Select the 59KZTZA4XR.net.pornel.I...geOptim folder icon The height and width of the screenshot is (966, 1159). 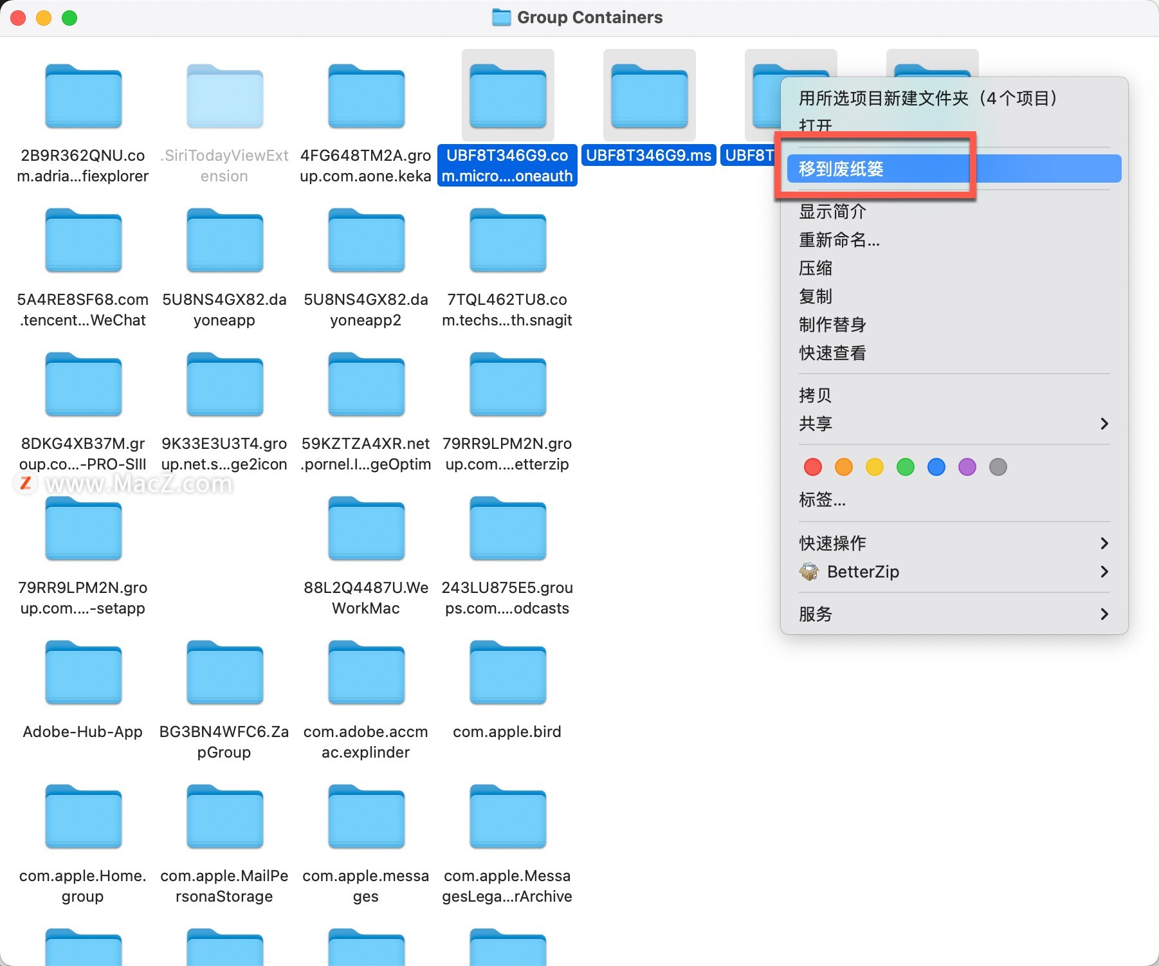[x=367, y=384]
